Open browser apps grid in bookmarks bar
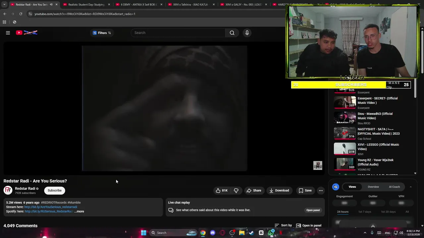Viewport: 424px width, 238px height. [x=4, y=22]
